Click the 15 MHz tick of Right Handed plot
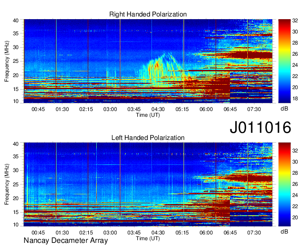Image resolution: width=303 pixels, height=246 pixels. tap(16, 89)
